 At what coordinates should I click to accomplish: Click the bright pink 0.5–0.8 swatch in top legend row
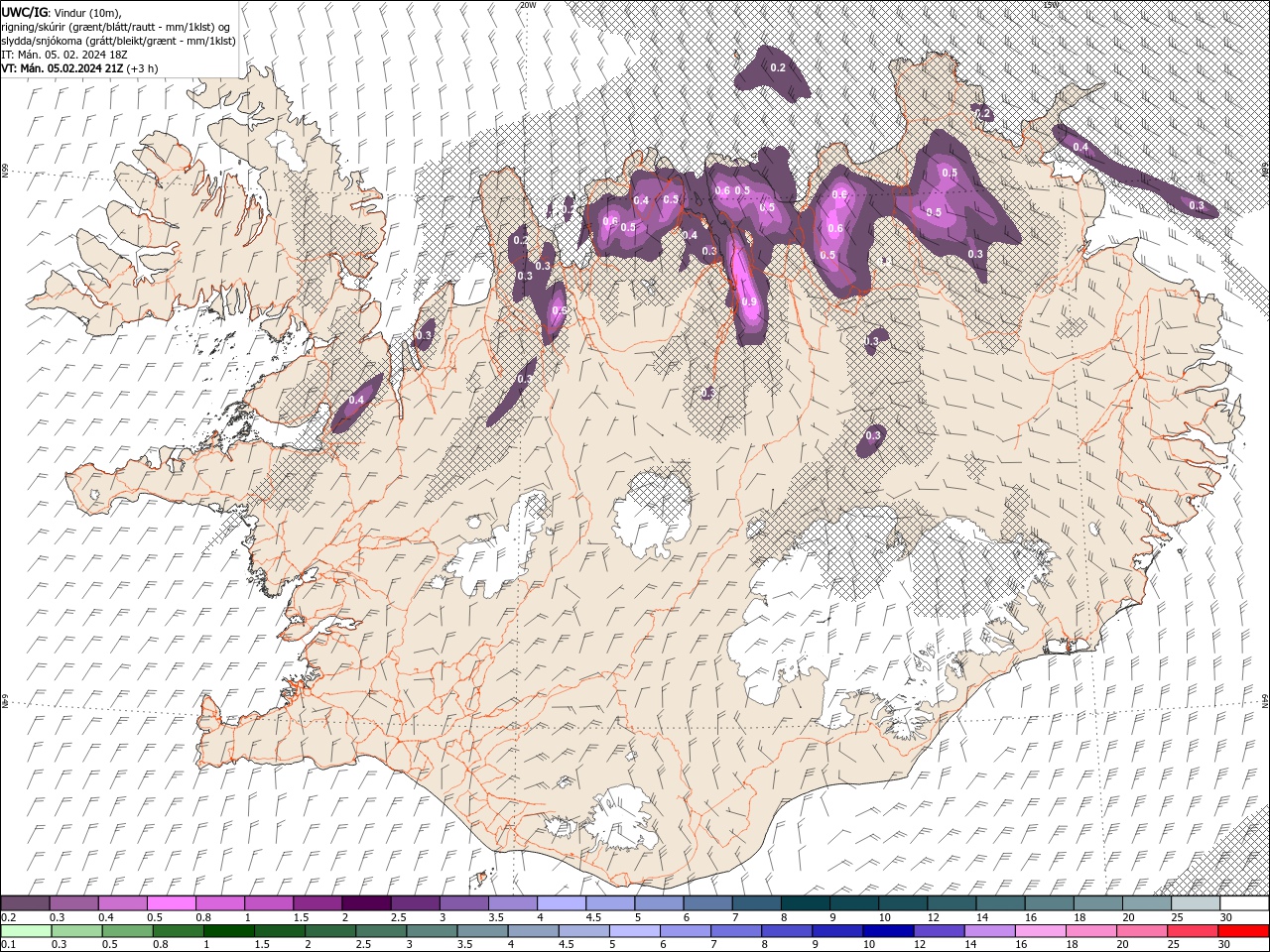click(171, 903)
